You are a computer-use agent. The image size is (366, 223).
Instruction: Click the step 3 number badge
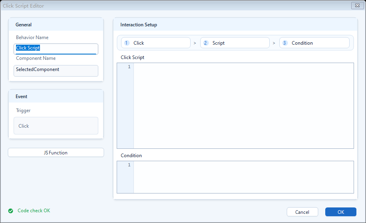[284, 43]
